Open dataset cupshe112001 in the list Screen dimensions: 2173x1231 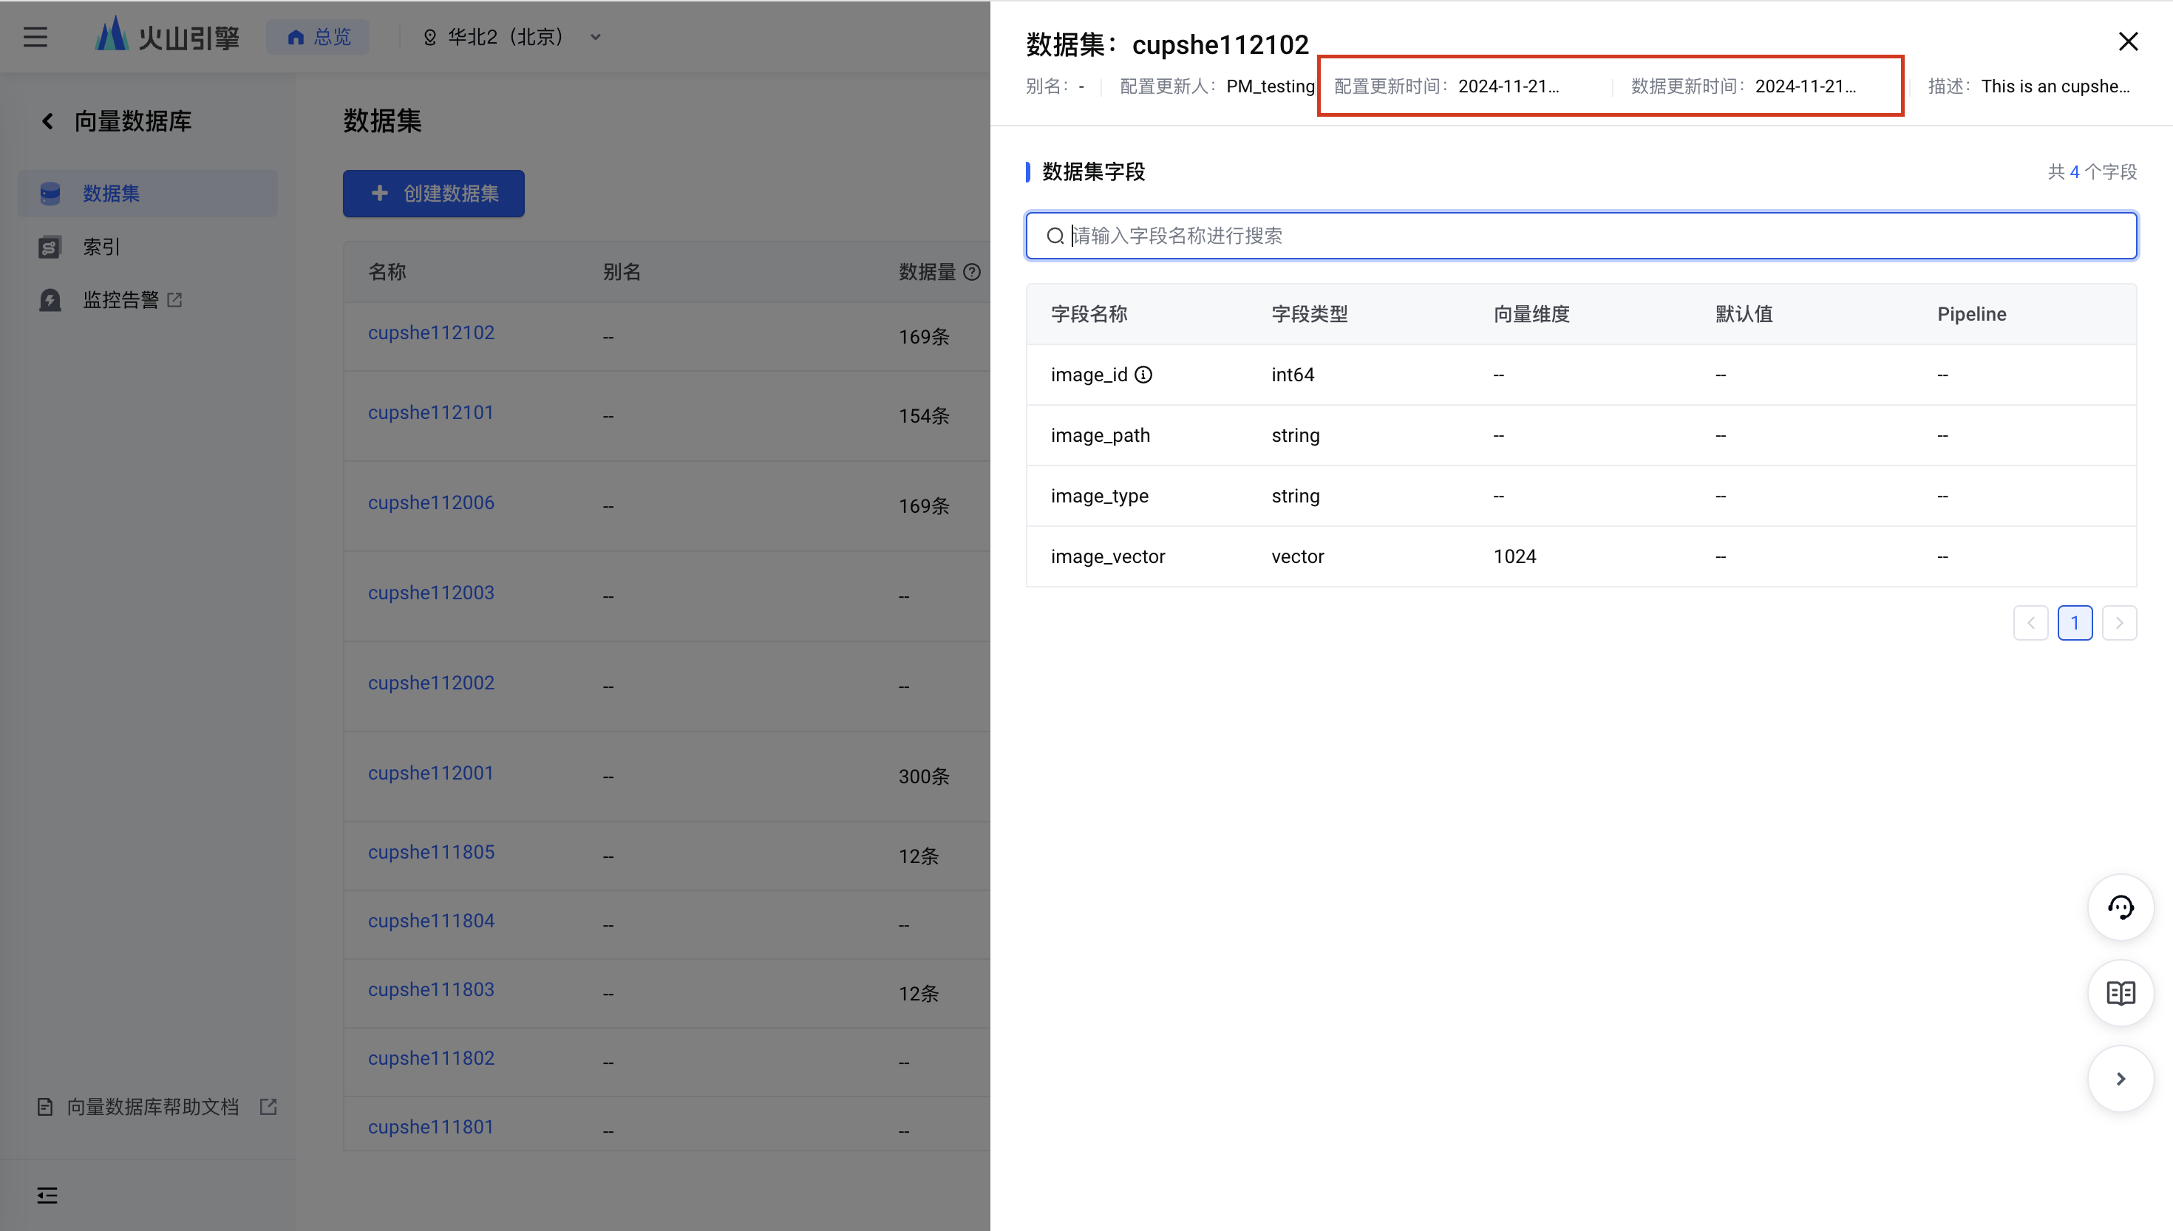point(430,772)
